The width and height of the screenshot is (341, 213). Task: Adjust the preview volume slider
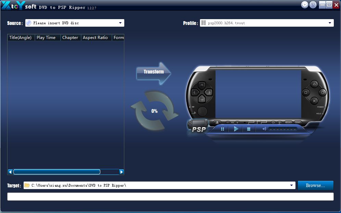[282, 129]
